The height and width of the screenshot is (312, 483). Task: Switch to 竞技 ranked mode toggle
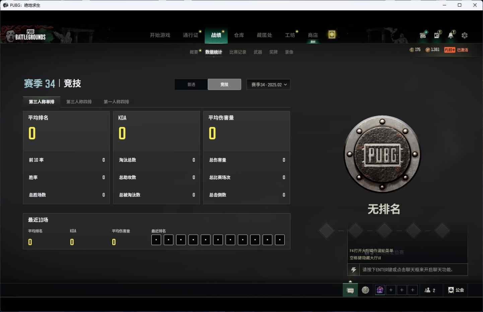pos(224,84)
